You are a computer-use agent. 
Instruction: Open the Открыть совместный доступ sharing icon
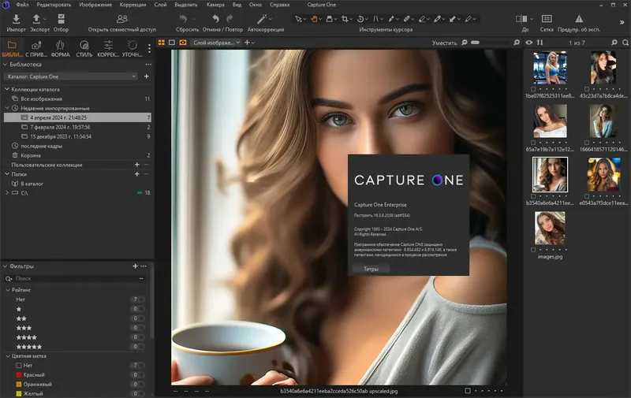click(x=121, y=18)
